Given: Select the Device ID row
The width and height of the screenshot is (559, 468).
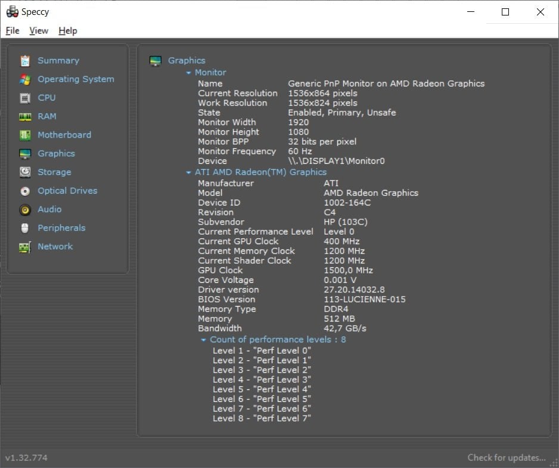Looking at the screenshot, I should [284, 202].
